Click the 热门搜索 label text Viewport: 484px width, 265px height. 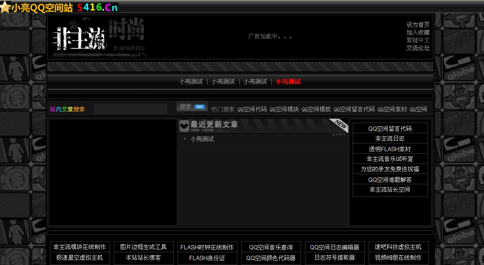pos(224,109)
